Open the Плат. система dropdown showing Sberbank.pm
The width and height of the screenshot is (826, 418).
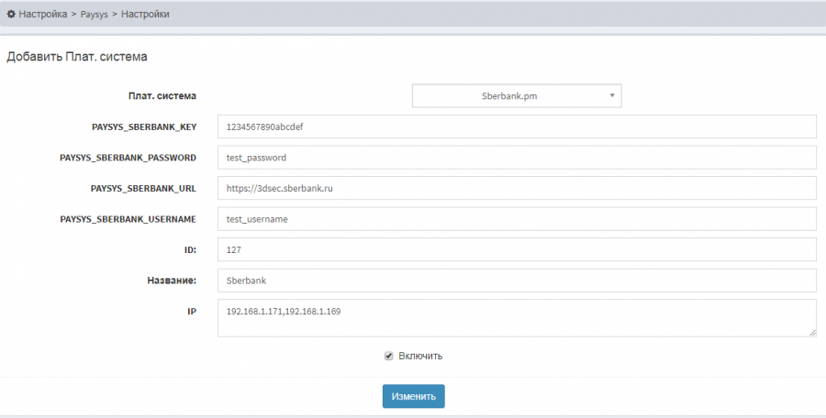tap(516, 96)
